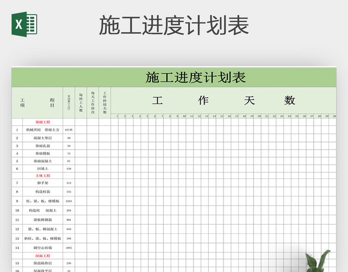Click day column header 15

[x=220, y=116]
